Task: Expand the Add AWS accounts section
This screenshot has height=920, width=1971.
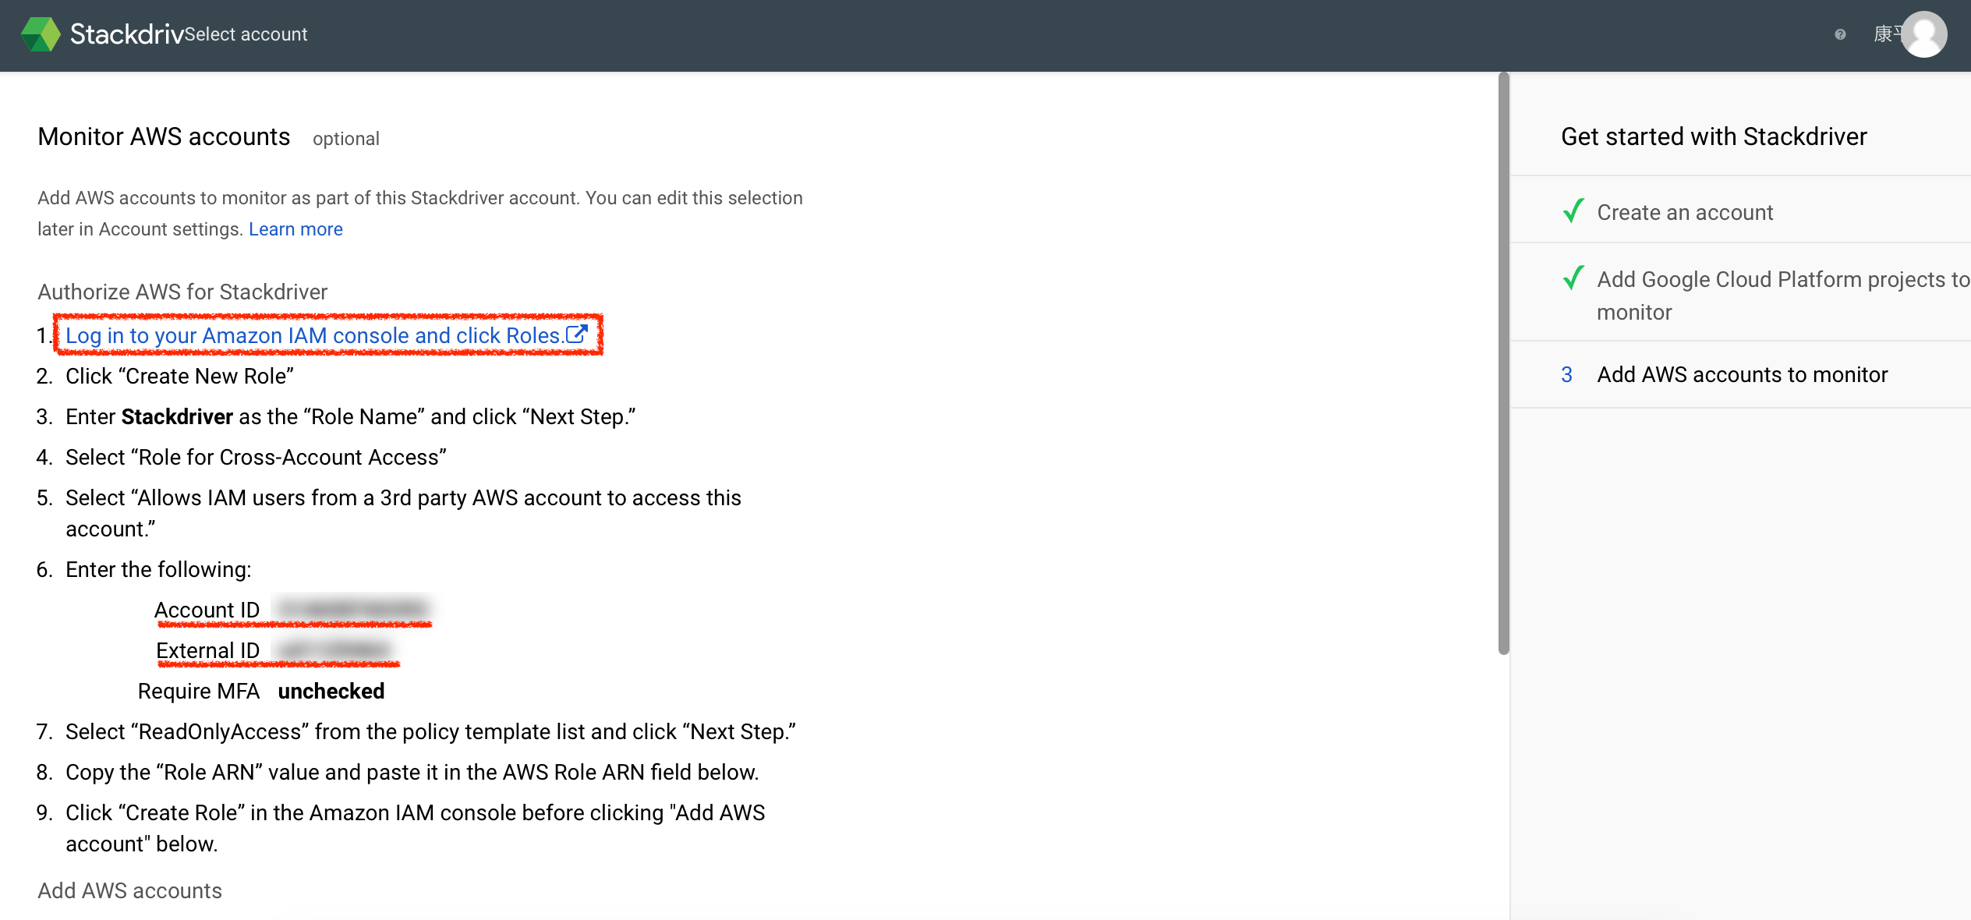Action: (x=129, y=890)
